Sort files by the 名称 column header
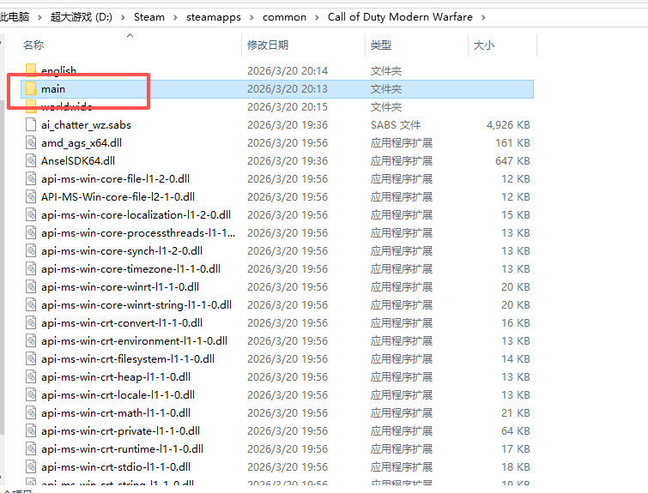Viewport: 648px width, 493px height. tap(33, 45)
